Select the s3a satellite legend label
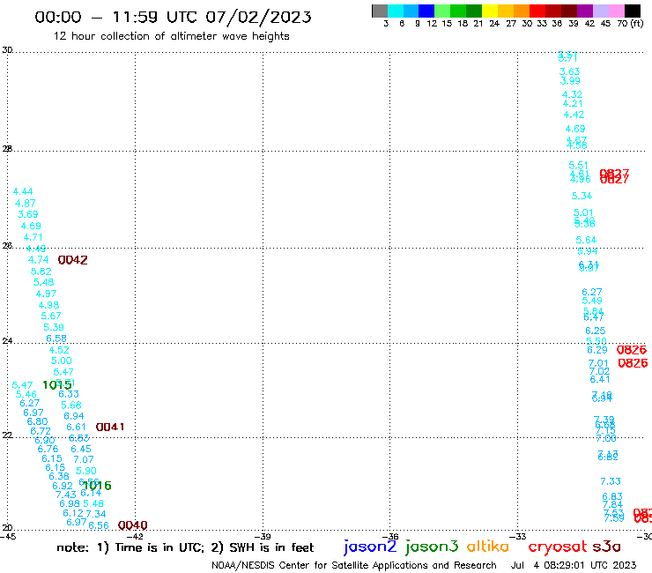This screenshot has height=573, width=652. [607, 547]
